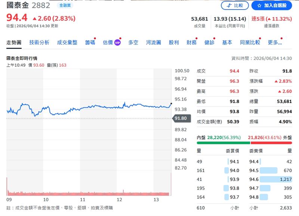
Task: Click the 開盤 96.3 value
Action: click(234, 81)
